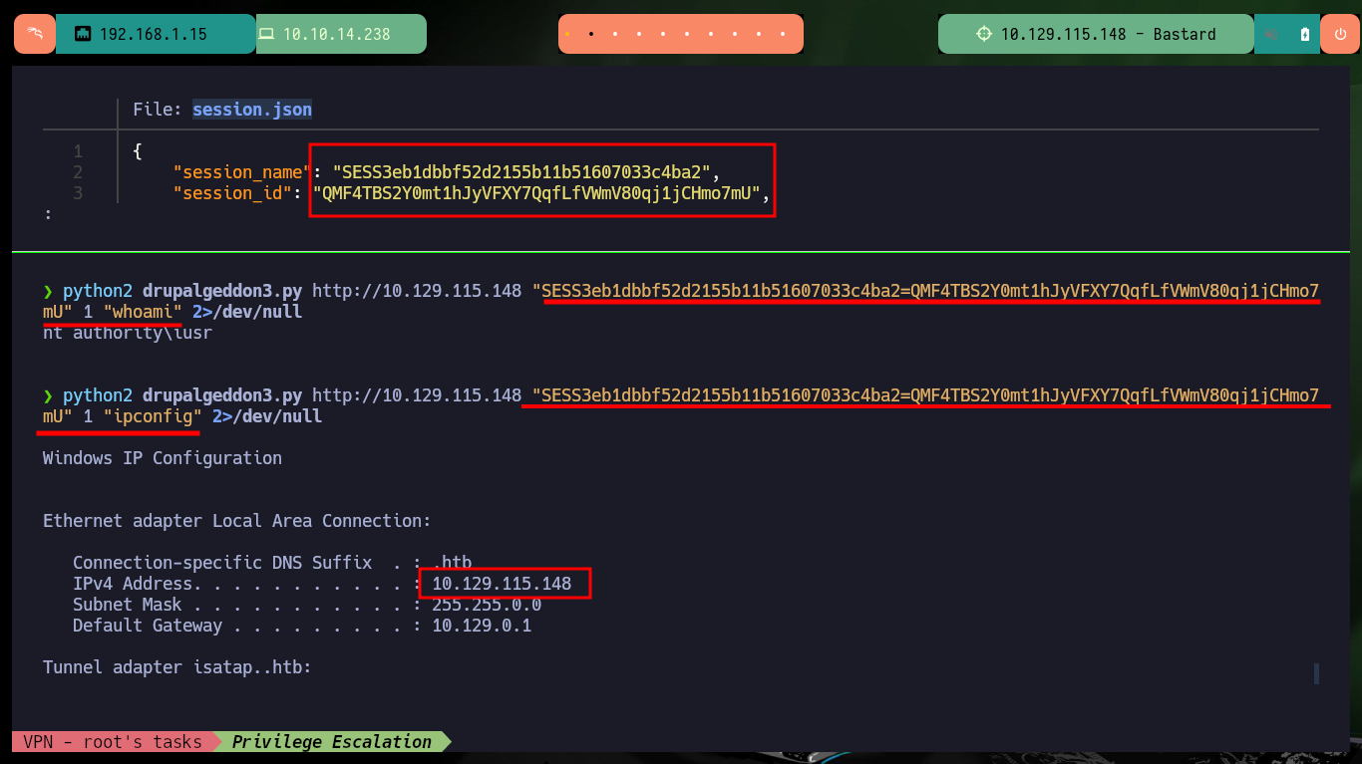Click the terminal scroll position indicator
The width and height of the screenshot is (1362, 764).
point(1316,674)
